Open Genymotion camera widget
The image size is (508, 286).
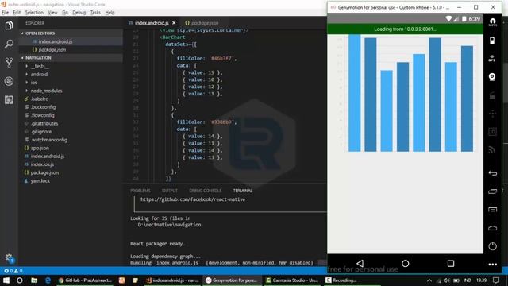(x=492, y=77)
